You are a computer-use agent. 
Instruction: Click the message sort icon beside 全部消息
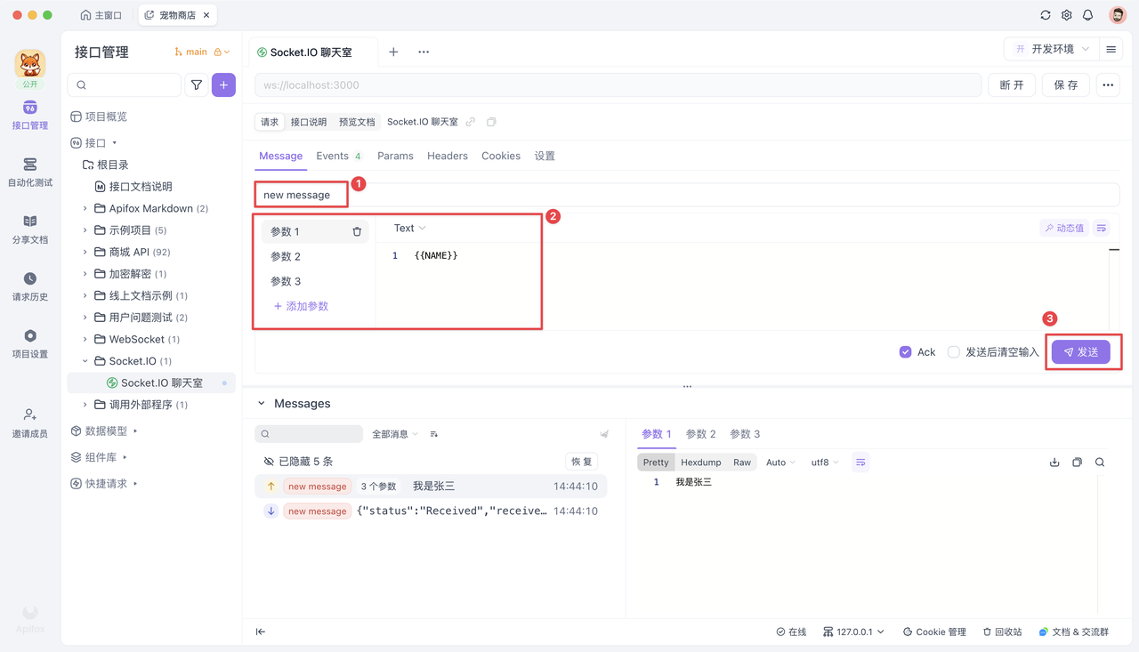pos(434,434)
